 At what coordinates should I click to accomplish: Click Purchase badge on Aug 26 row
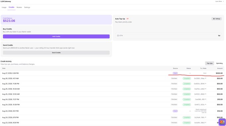(x=174, y=78)
